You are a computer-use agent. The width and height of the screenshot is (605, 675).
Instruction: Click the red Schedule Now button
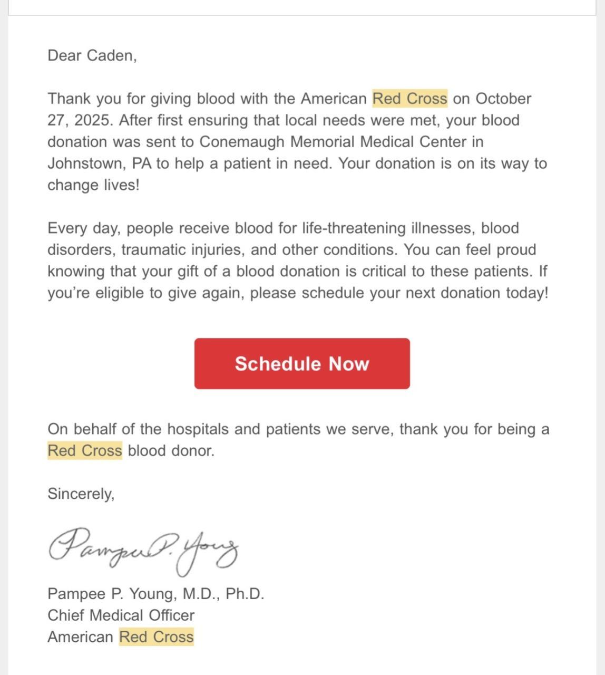[302, 364]
